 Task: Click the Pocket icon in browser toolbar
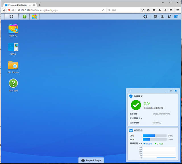click(x=154, y=10)
